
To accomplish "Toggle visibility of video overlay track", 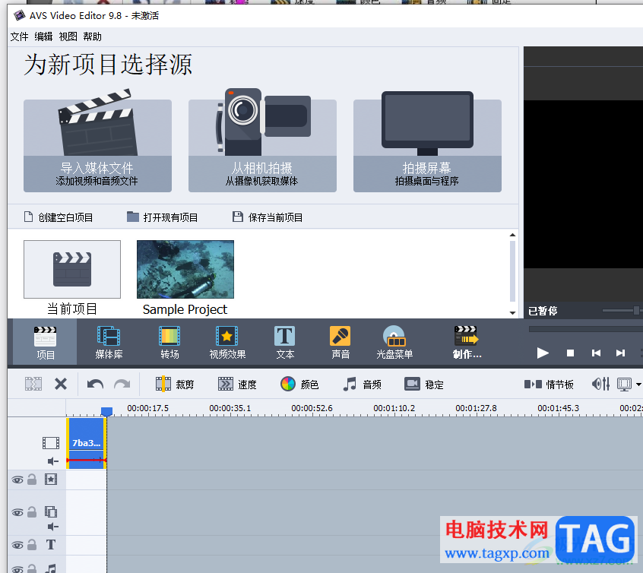I will (x=17, y=512).
